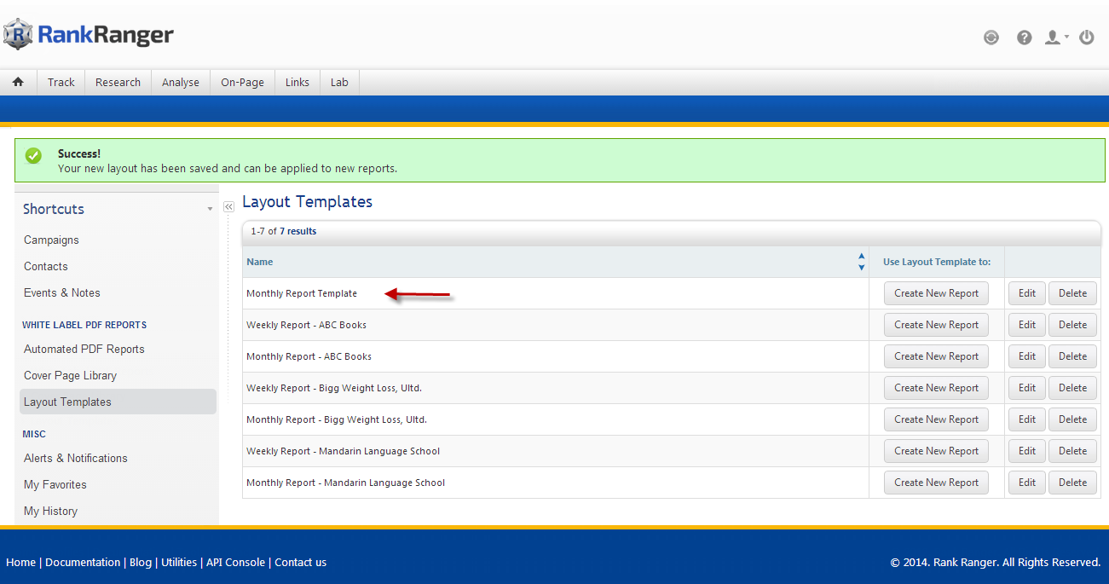This screenshot has height=584, width=1109.
Task: Expand the Shortcuts dropdown arrow
Action: point(210,210)
